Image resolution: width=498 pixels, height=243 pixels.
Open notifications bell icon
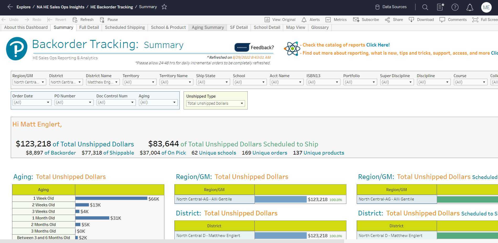coord(470,7)
